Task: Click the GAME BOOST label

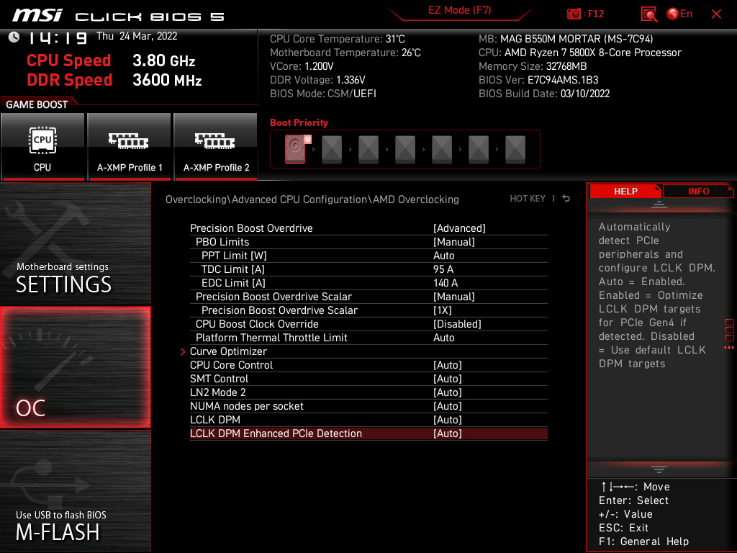Action: click(37, 104)
